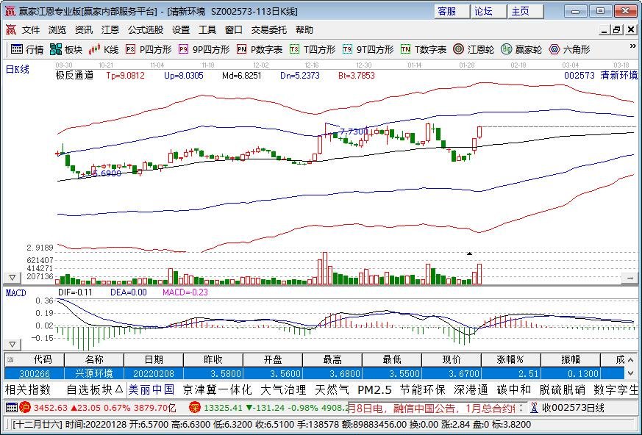Open the 六角形 hexagon tool
The height and width of the screenshot is (435, 642).
point(569,49)
